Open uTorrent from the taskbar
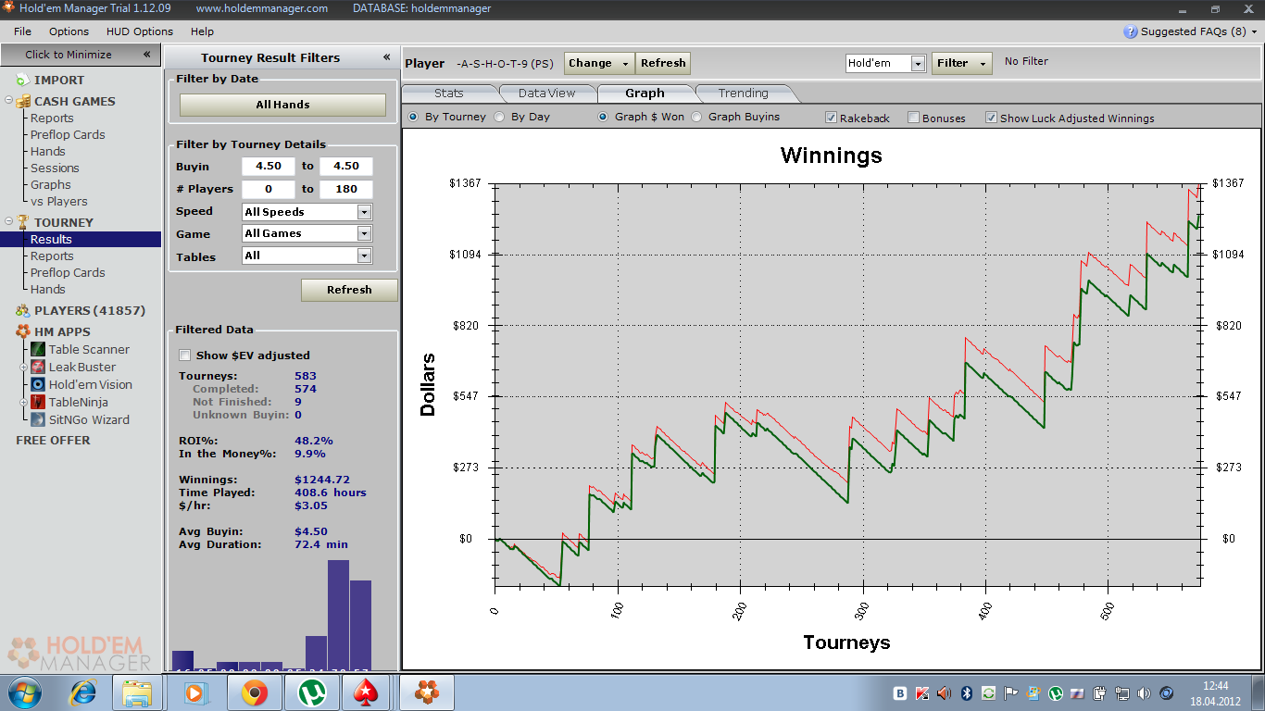The image size is (1265, 711). 311,692
